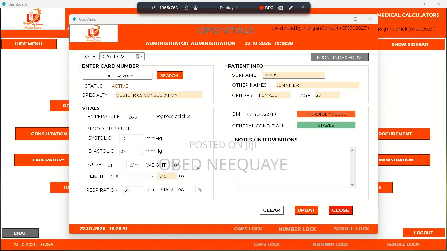447x251 pixels.
Task: Start recording with the REC button
Action: (266, 8)
